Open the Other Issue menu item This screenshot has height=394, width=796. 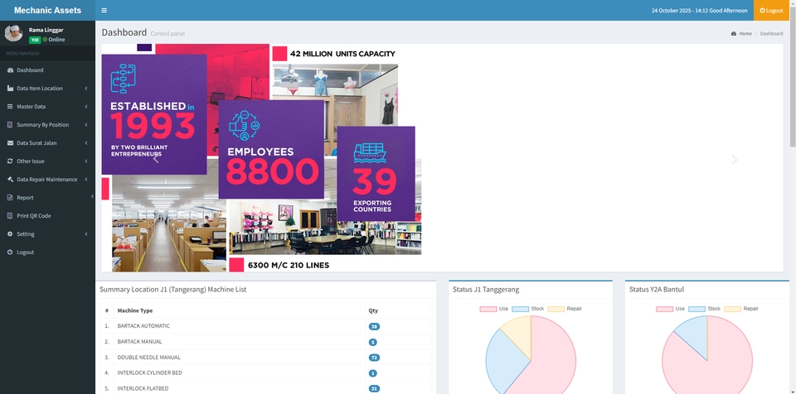31,161
